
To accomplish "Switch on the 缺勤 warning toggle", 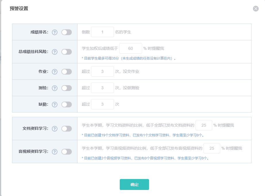I will 66,104.
